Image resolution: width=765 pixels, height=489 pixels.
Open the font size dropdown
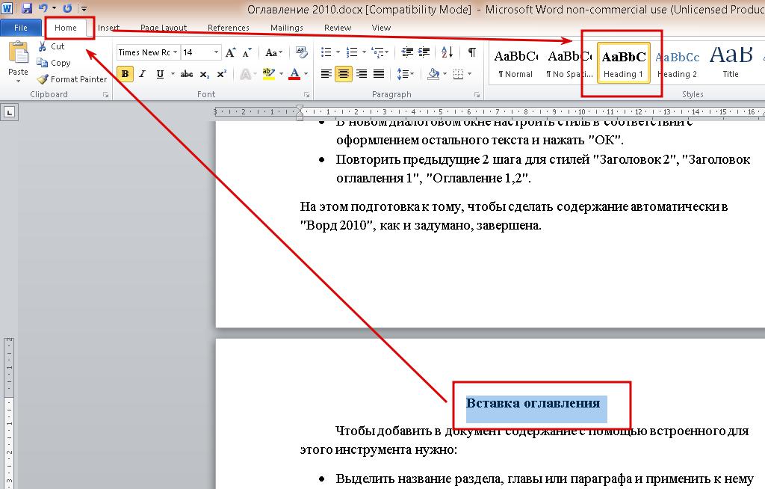click(x=216, y=52)
